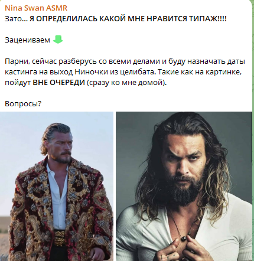Open photo of man in embroidered red jacket
This screenshot has width=254, height=261.
tap(57, 187)
